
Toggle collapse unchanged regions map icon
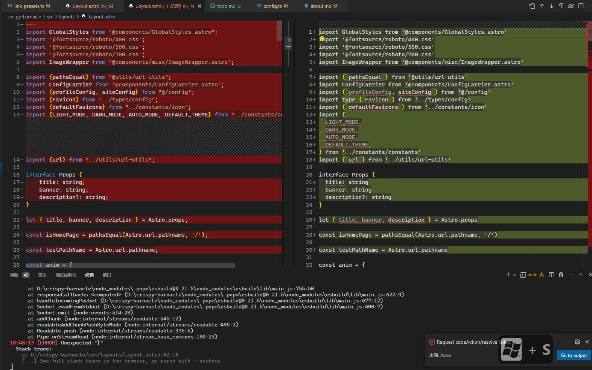pyautogui.click(x=571, y=6)
